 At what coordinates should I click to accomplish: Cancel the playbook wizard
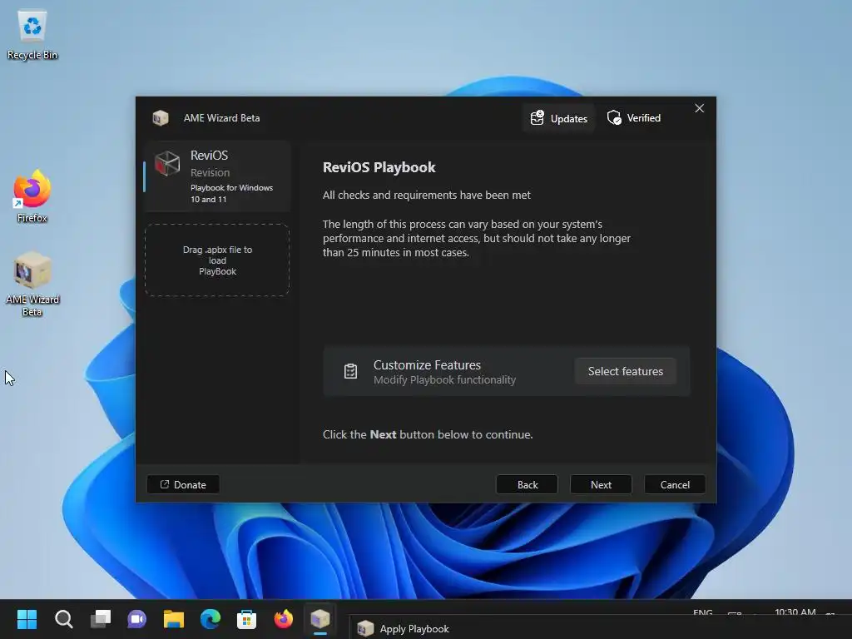point(675,484)
